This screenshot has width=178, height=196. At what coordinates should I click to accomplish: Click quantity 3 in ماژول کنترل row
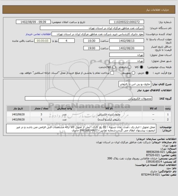click(x=41, y=114)
